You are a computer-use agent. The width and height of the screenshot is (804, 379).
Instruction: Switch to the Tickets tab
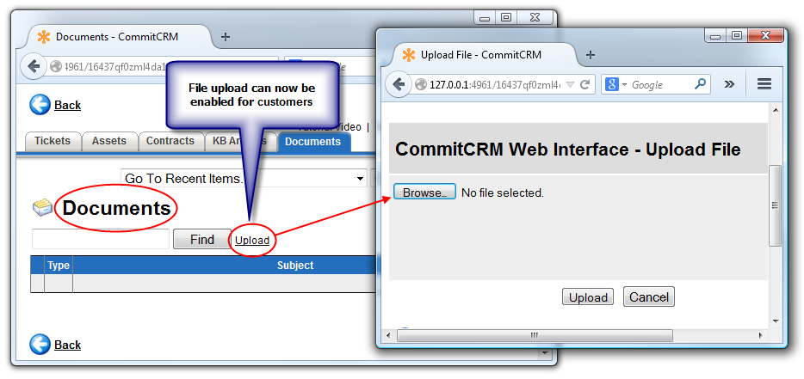(53, 141)
